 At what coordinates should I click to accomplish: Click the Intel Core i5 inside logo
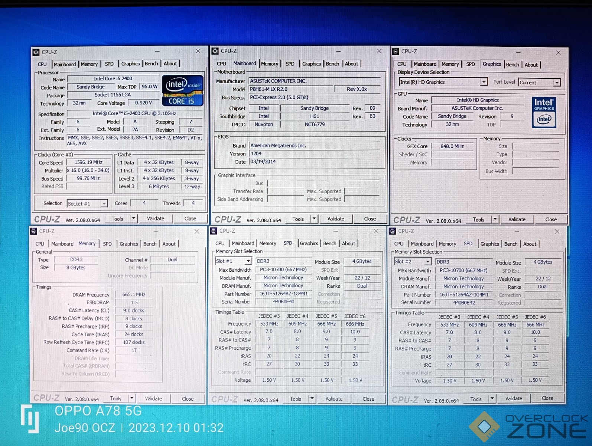coord(182,91)
